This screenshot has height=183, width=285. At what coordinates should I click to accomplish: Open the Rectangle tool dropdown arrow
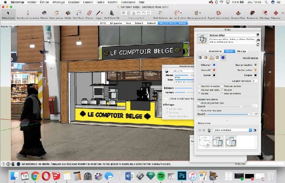pos(200,13)
